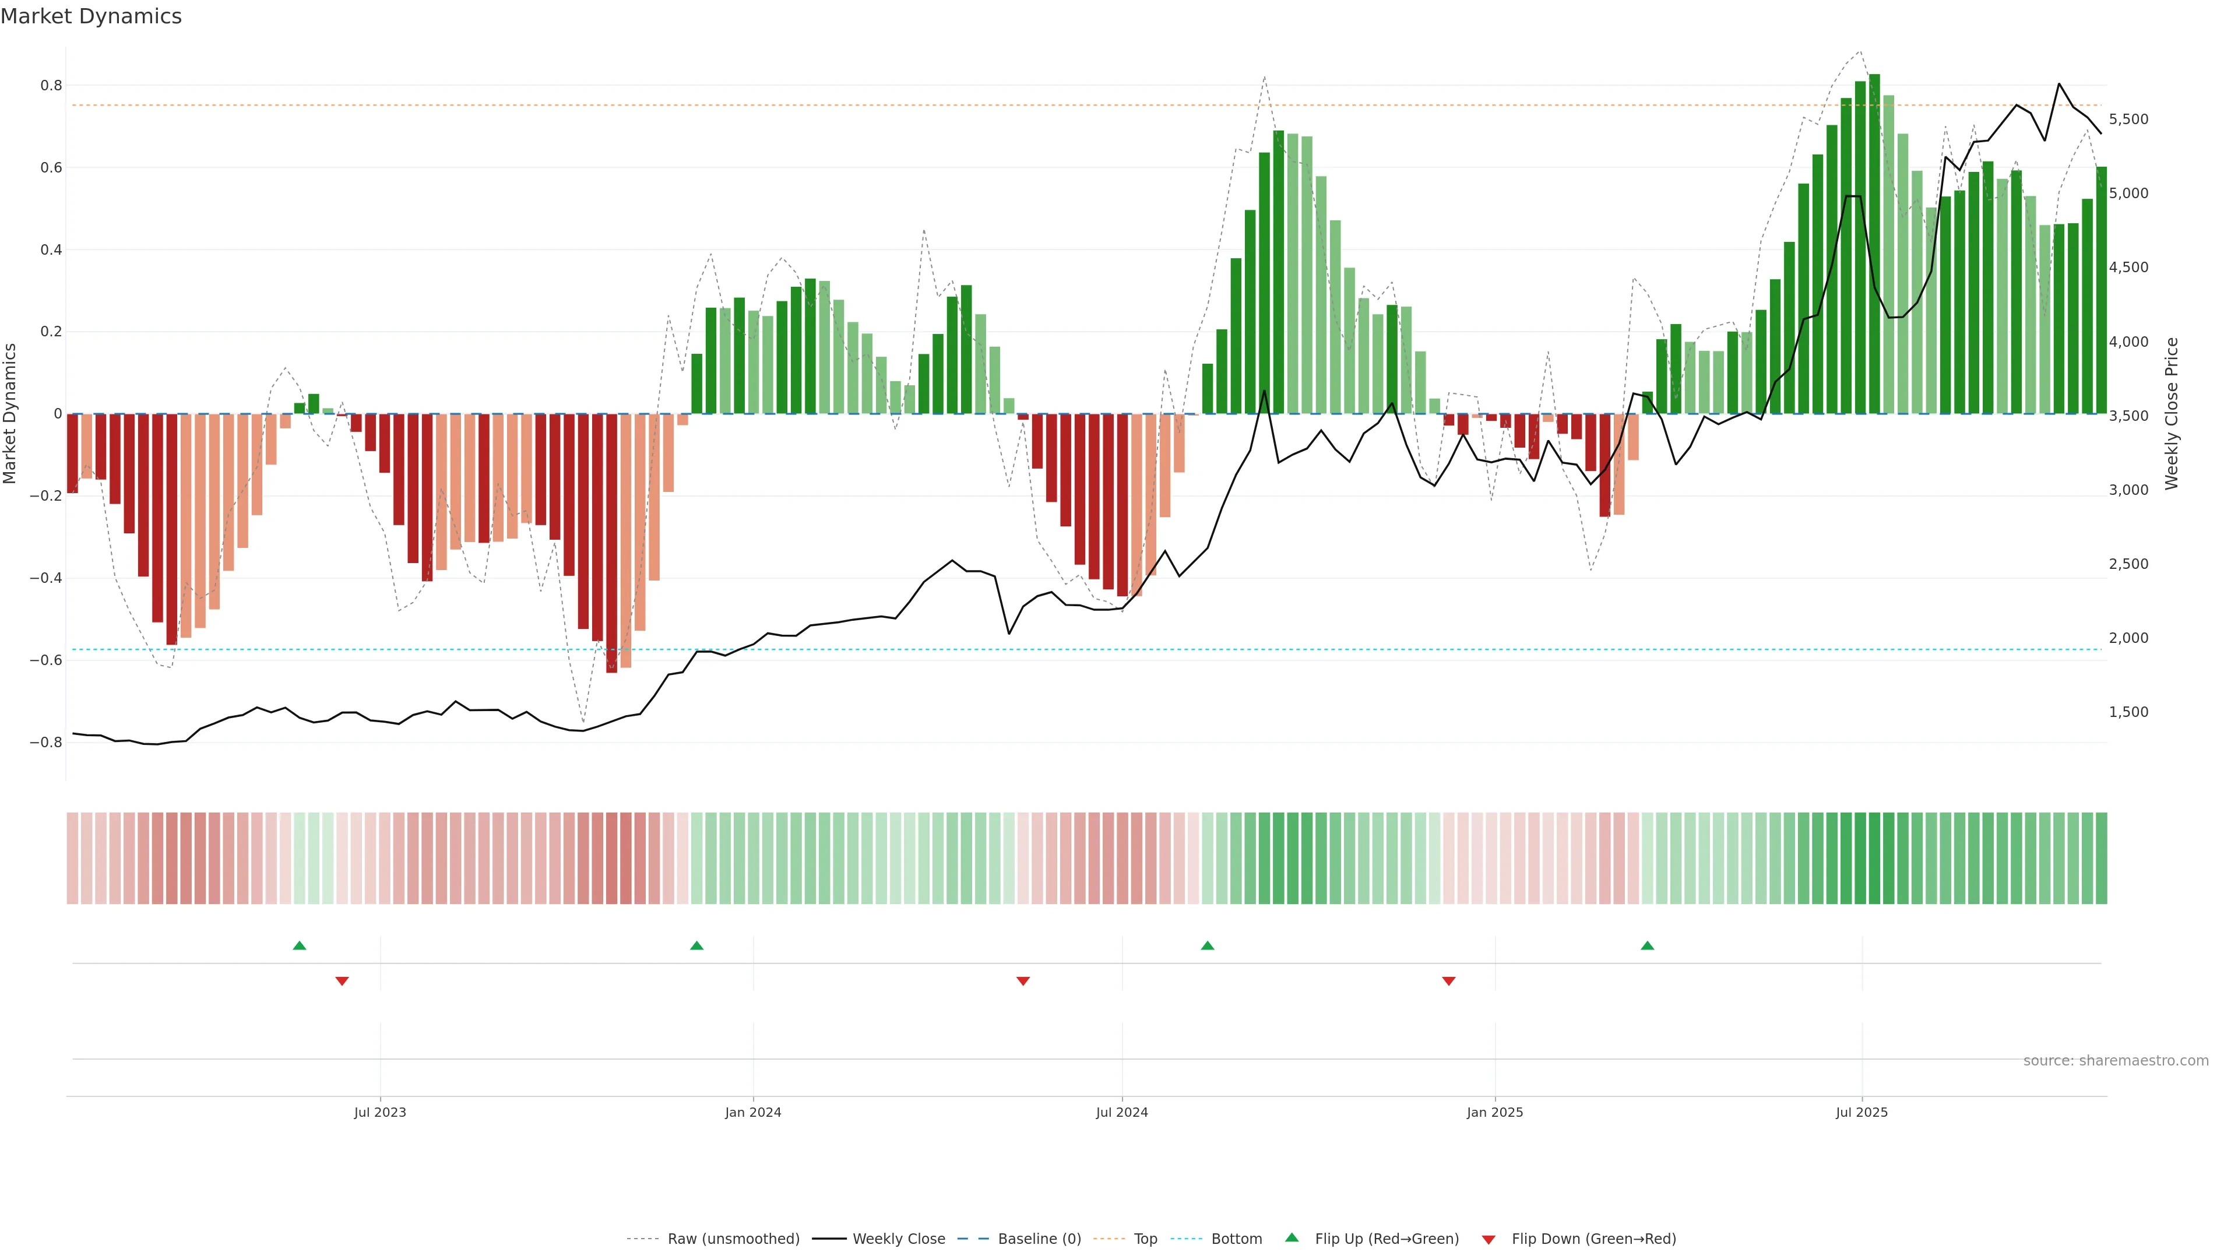Toggle the Top threshold legend entry
Screen dimensions: 2238x1259
click(1145, 1239)
